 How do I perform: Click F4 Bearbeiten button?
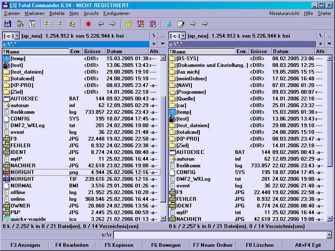coord(72,245)
